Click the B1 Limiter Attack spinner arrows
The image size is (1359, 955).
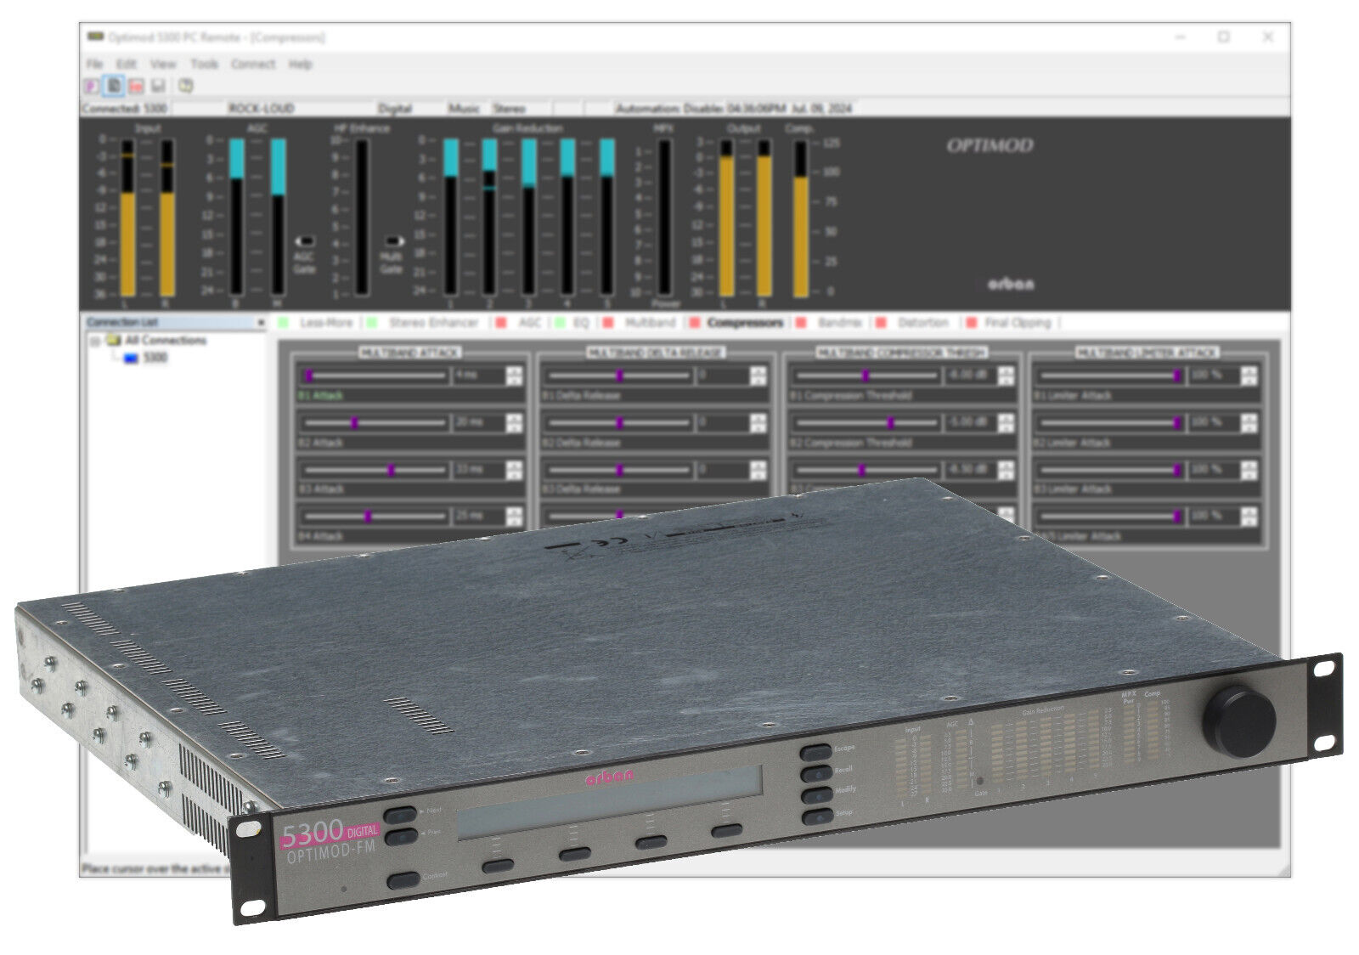pos(1249,376)
